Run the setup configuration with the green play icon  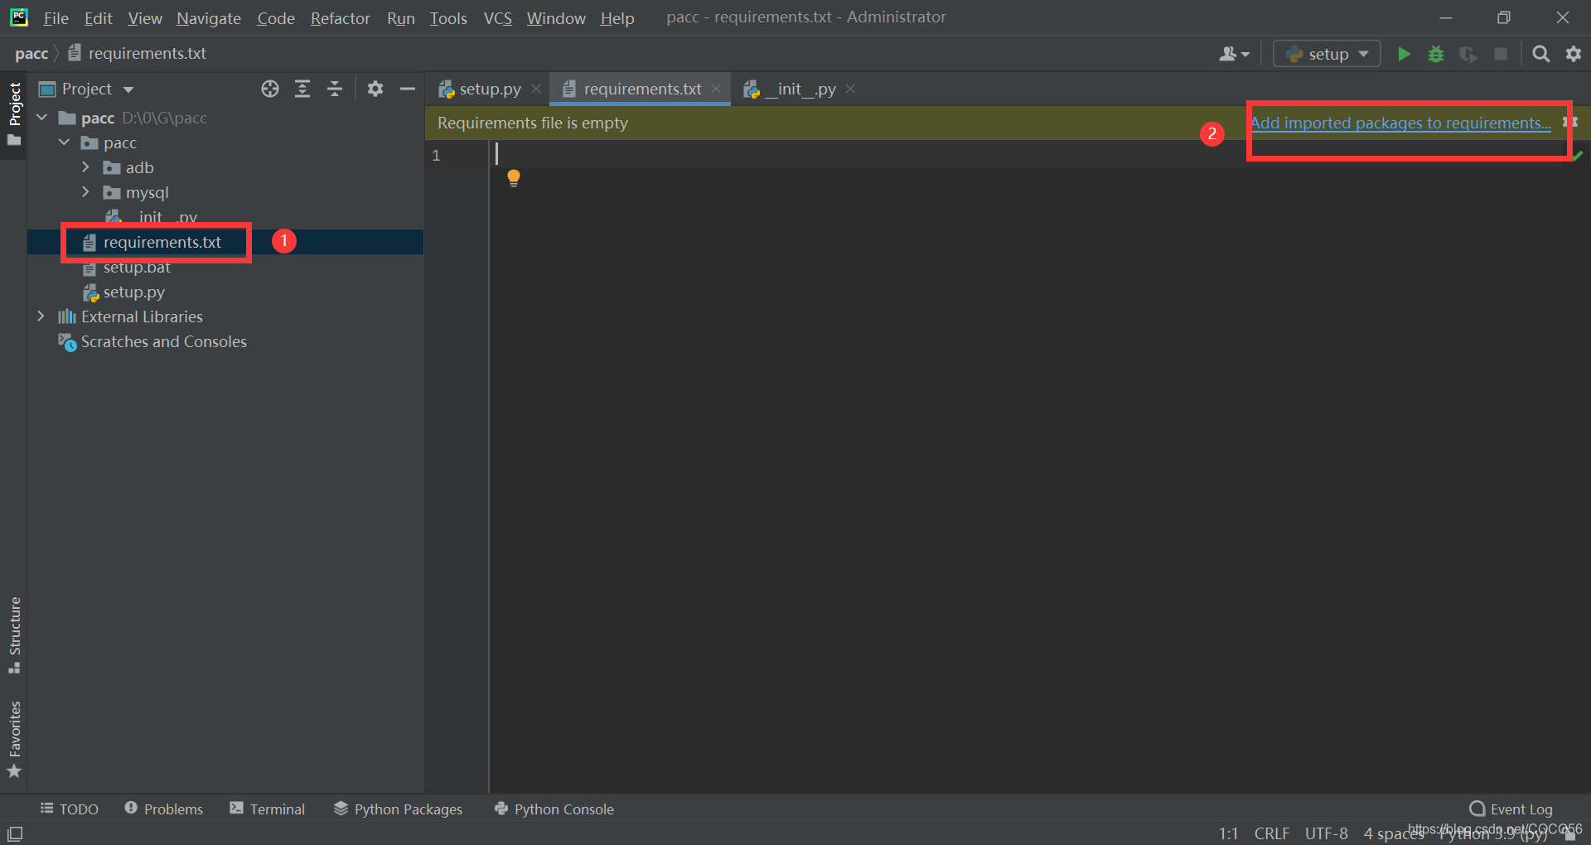(1404, 54)
